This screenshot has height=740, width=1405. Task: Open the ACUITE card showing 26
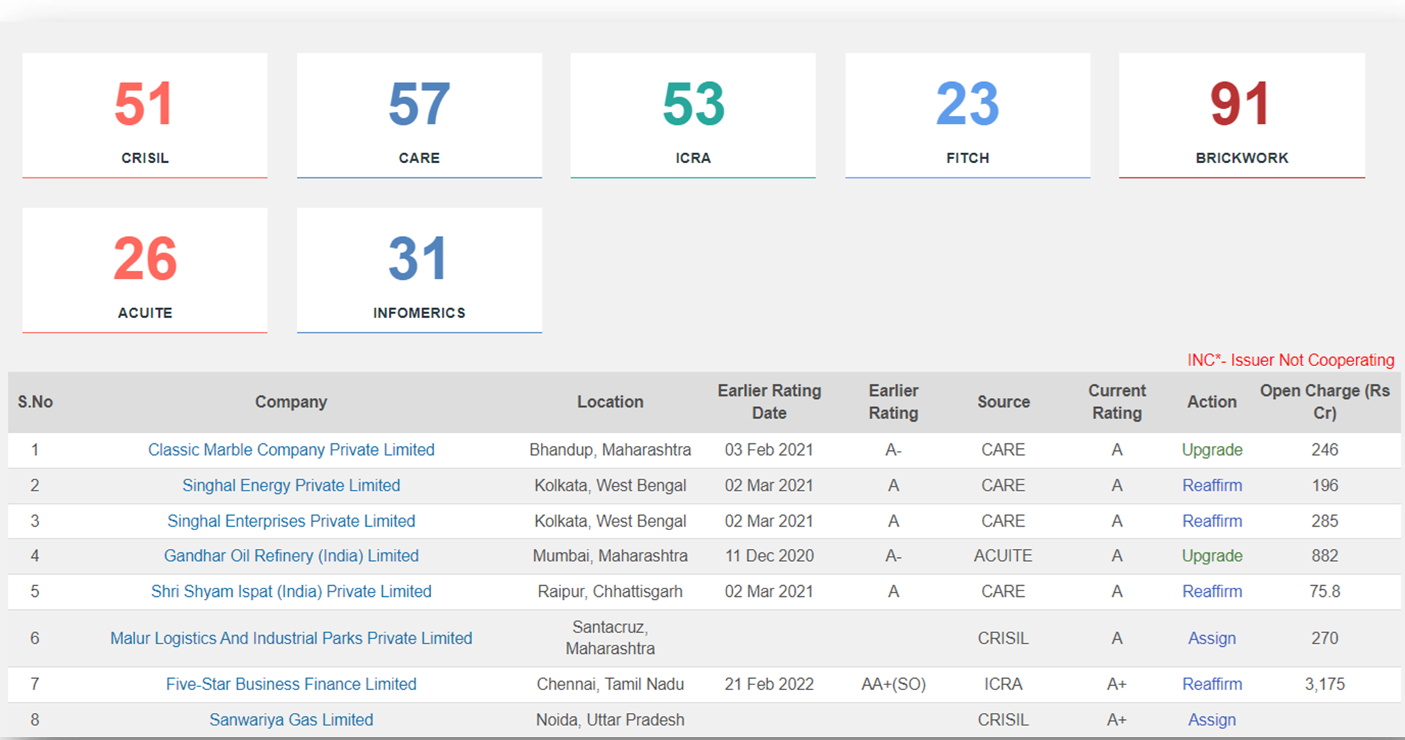pos(144,270)
